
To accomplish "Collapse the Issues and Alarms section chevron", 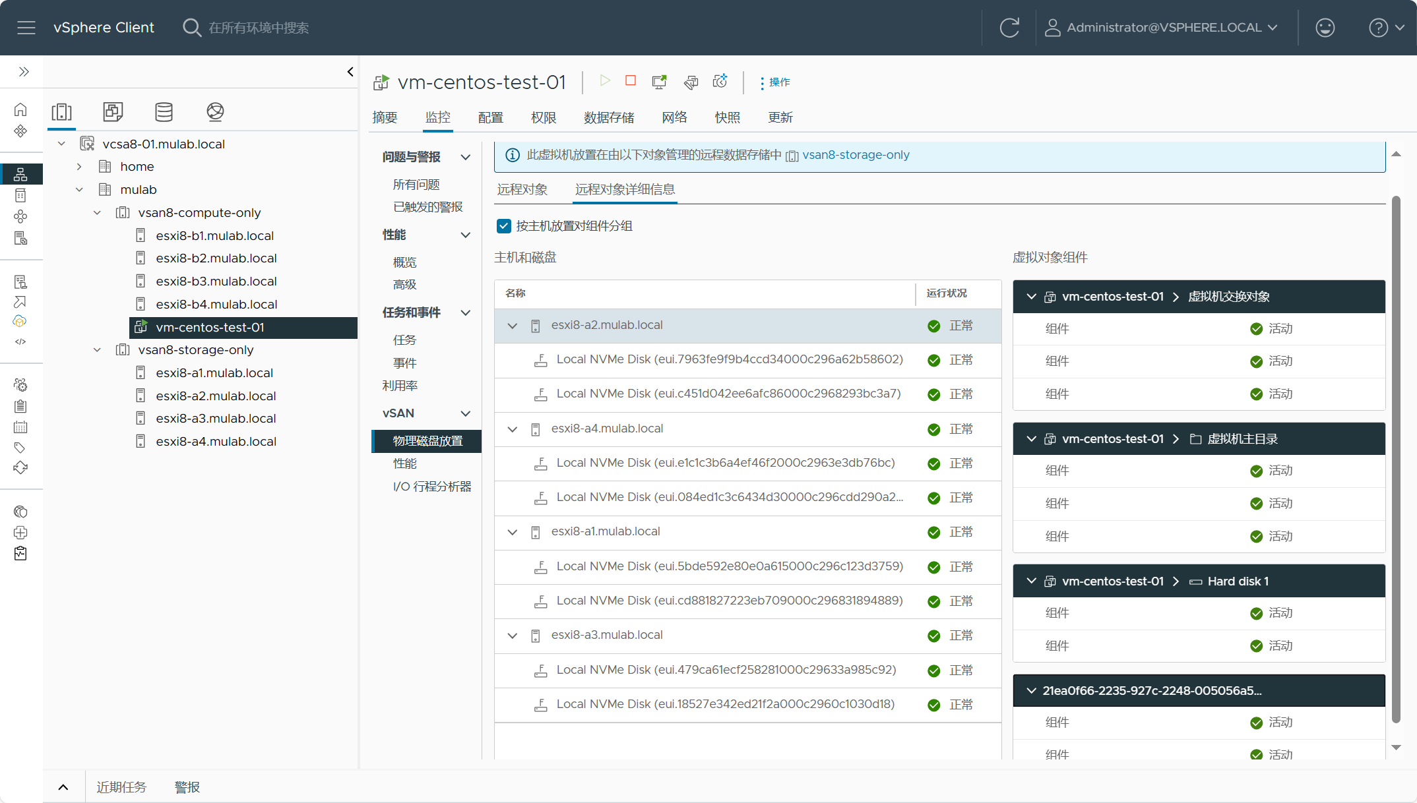I will [466, 157].
